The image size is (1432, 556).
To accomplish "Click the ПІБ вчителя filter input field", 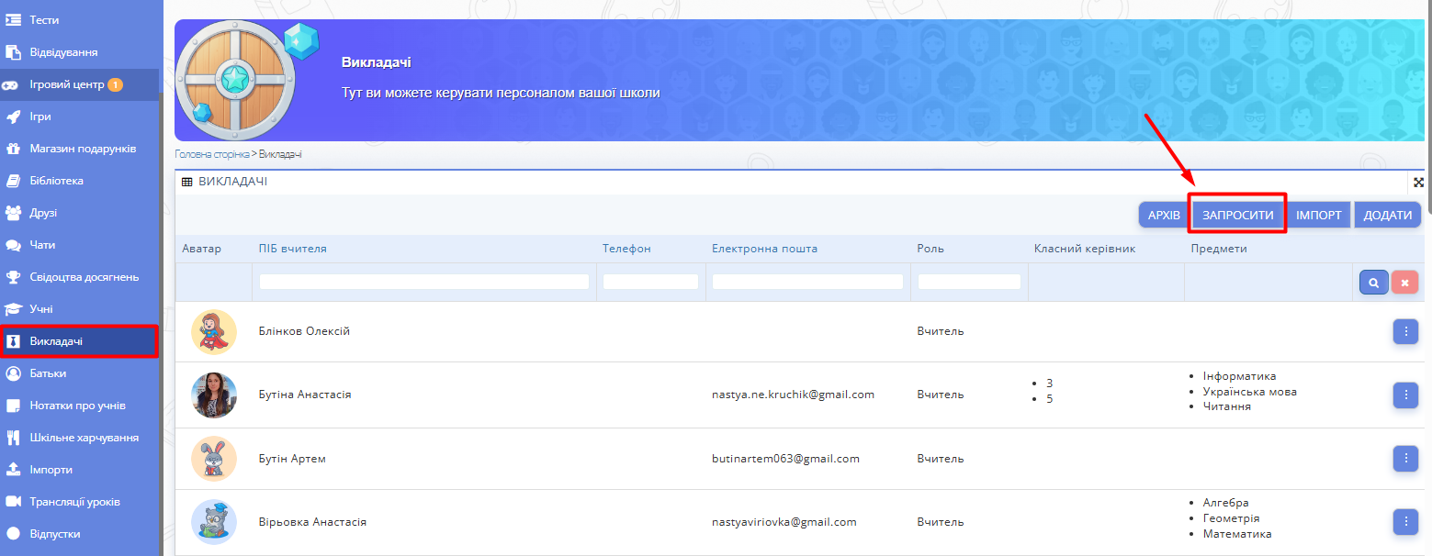I will pos(423,283).
